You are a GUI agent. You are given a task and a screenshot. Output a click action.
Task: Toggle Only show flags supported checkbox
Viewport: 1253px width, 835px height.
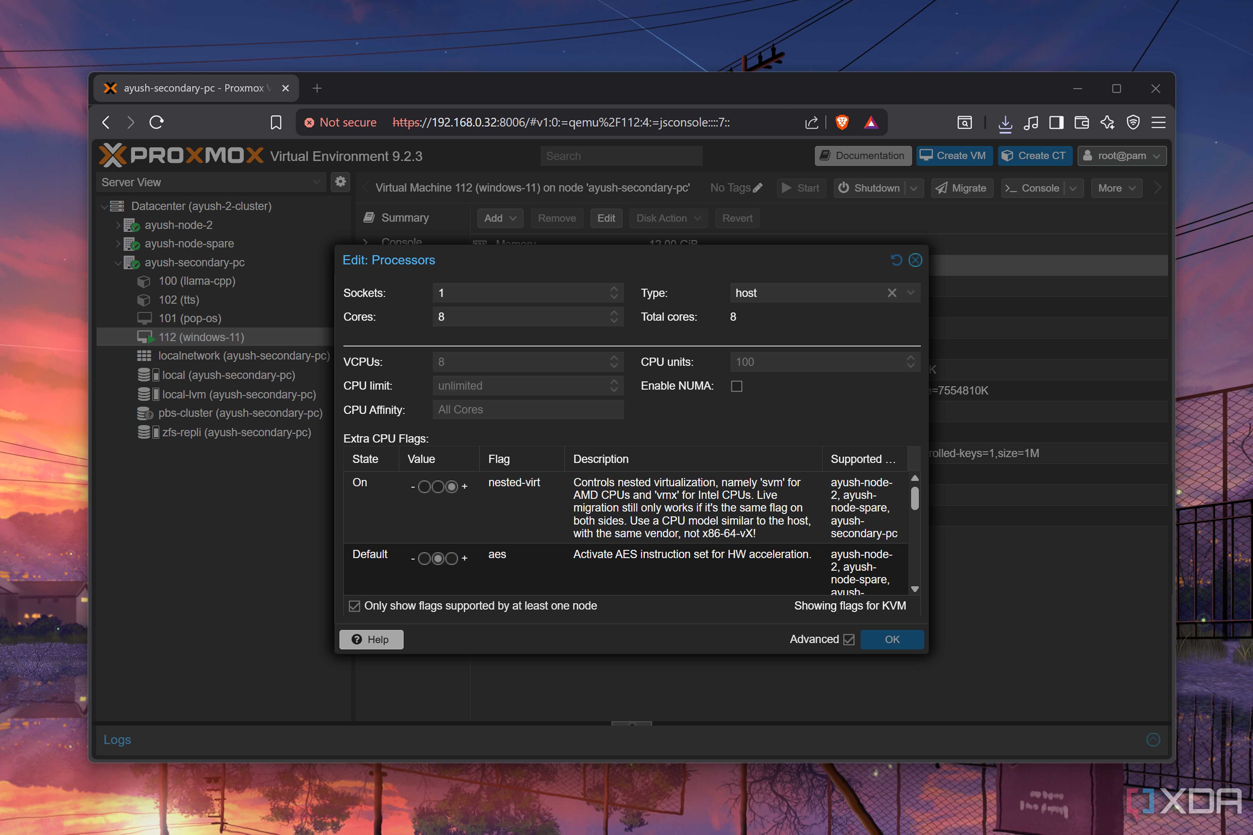click(354, 605)
